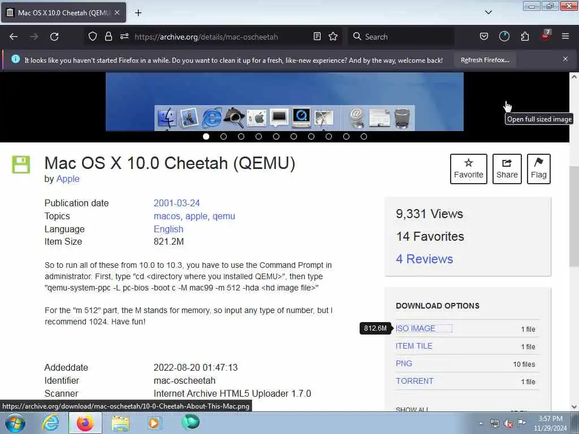579x434 pixels.
Task: Click the Favorite star button
Action: point(468,168)
